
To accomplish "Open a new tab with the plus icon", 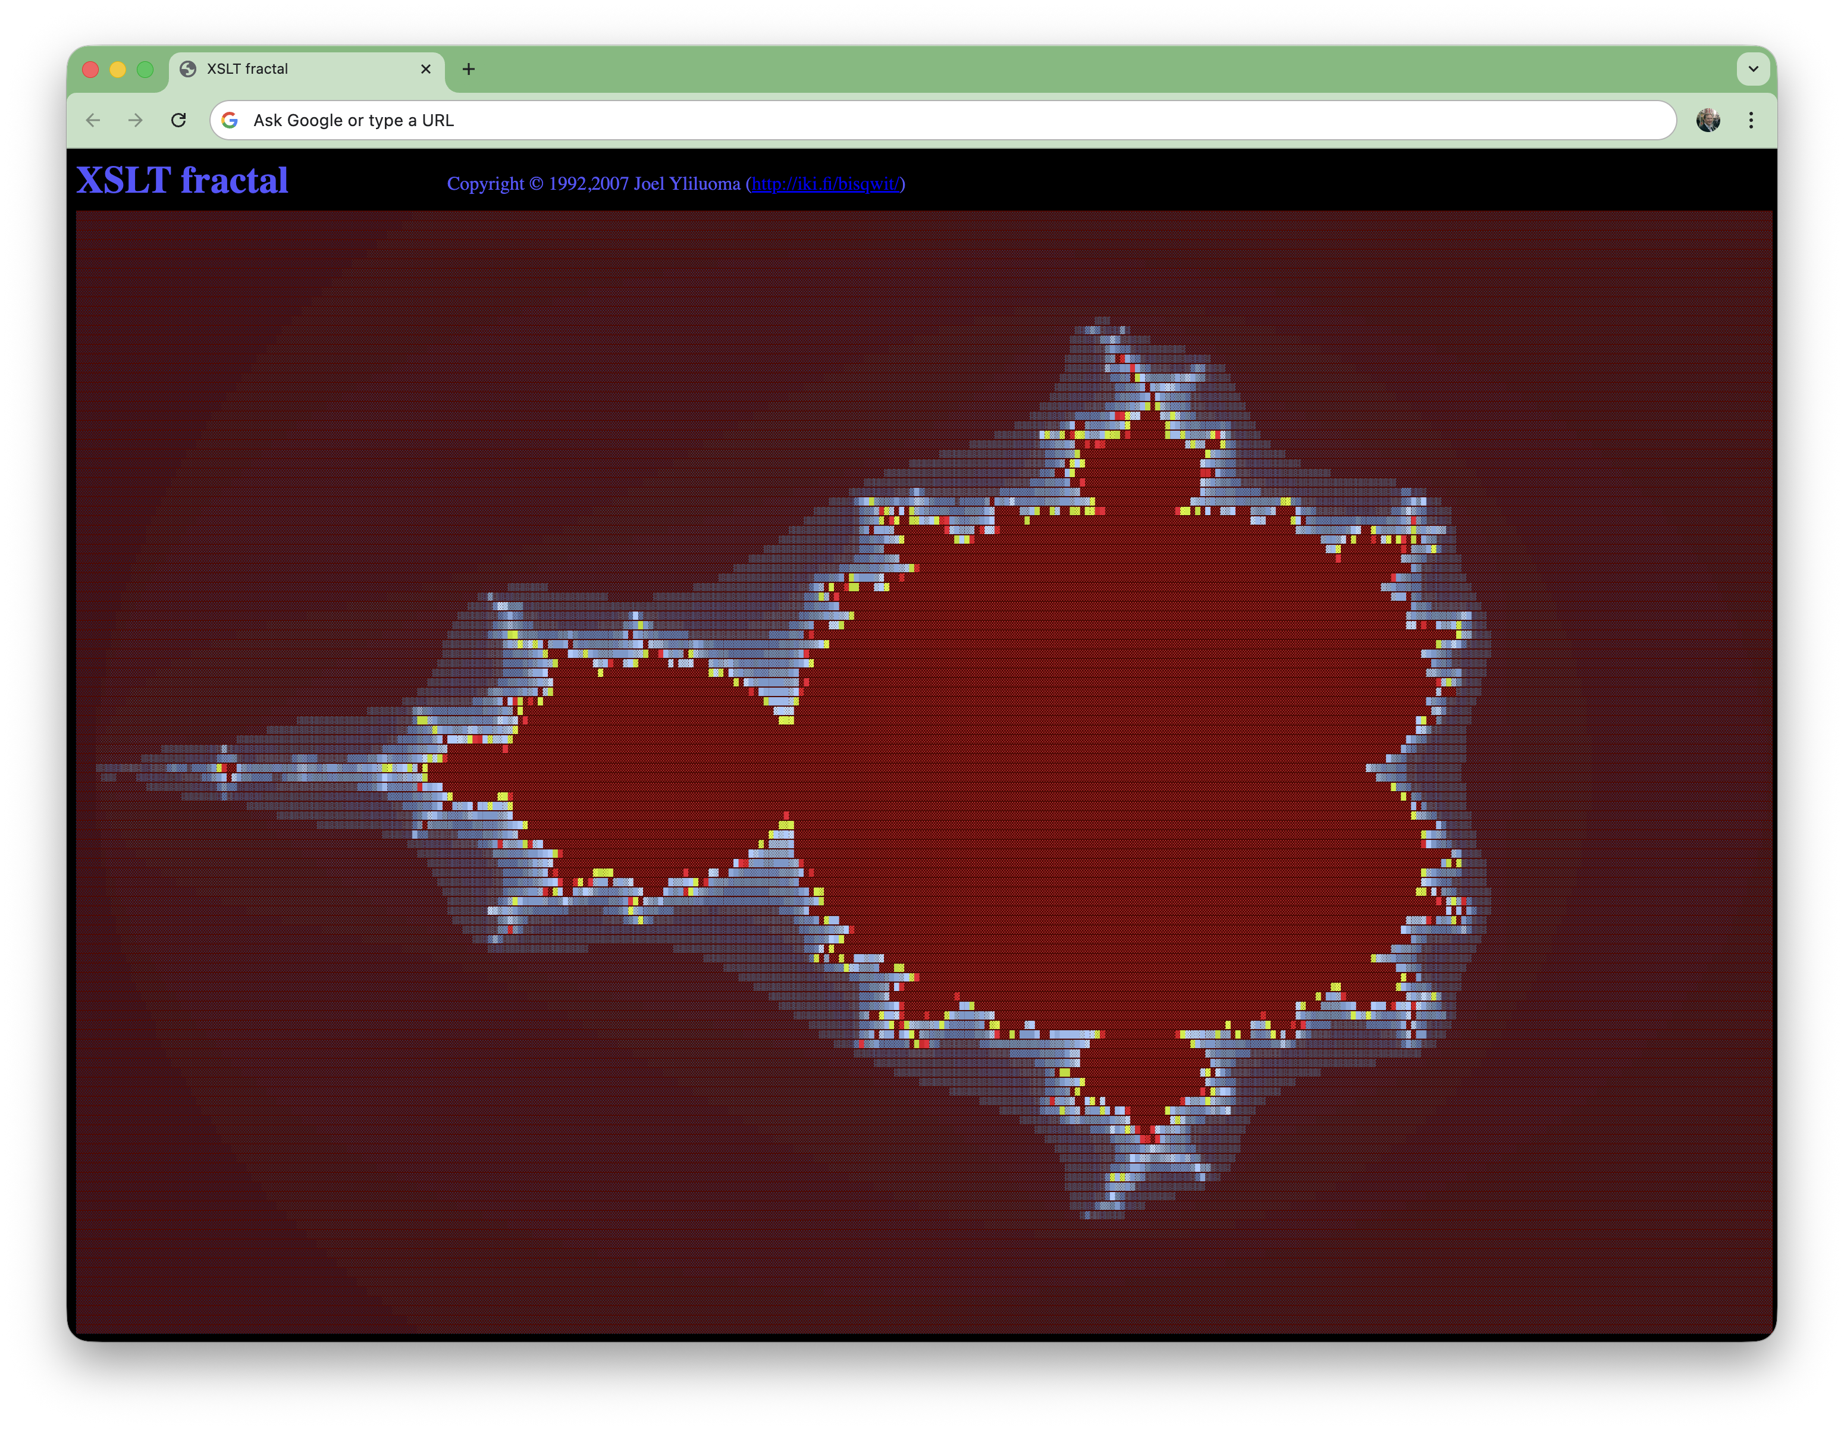I will [x=469, y=69].
